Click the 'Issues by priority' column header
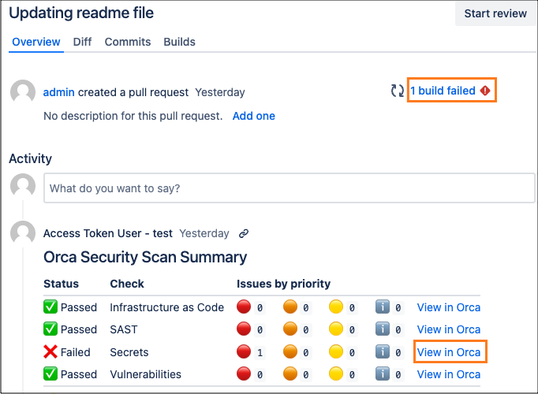538x394 pixels. [283, 284]
